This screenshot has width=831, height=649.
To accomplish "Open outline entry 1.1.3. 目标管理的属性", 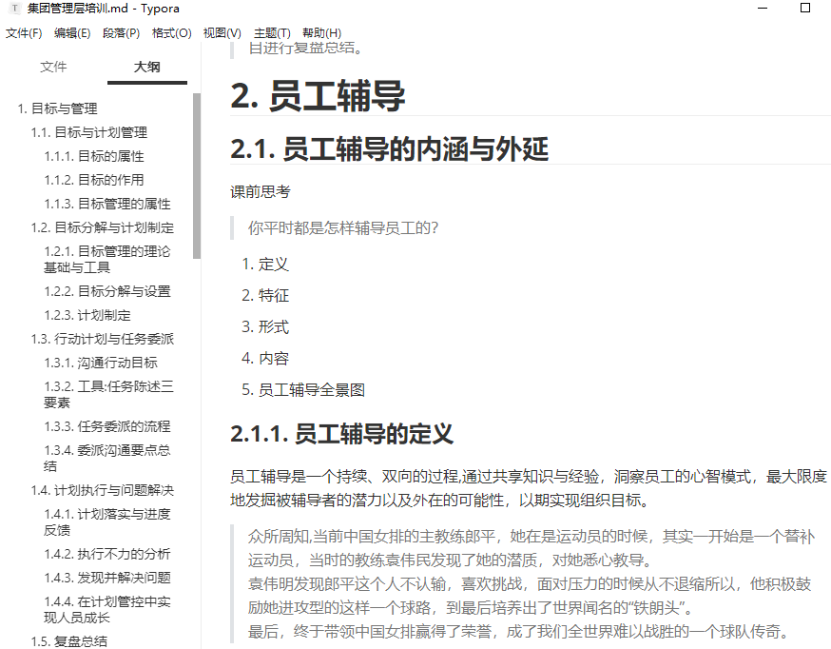I will [107, 205].
